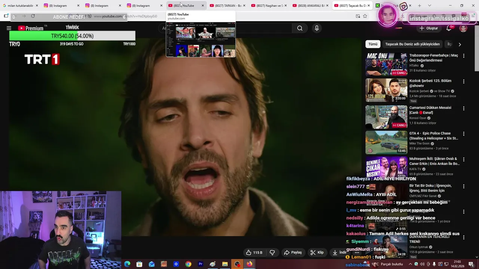Open Cumartesi Dükkan Mesaisi video title
The image size is (479, 269).
coord(430,110)
